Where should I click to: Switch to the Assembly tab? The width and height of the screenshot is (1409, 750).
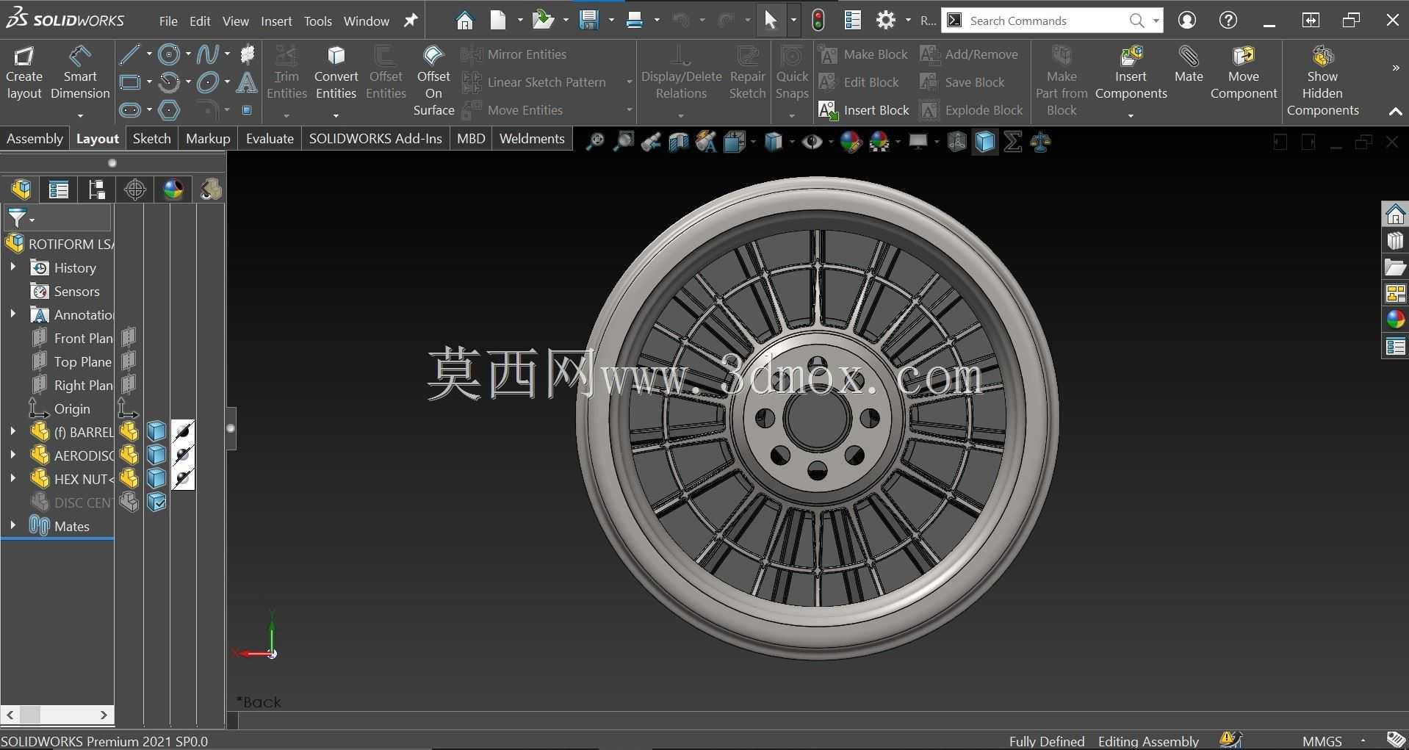pyautogui.click(x=35, y=139)
